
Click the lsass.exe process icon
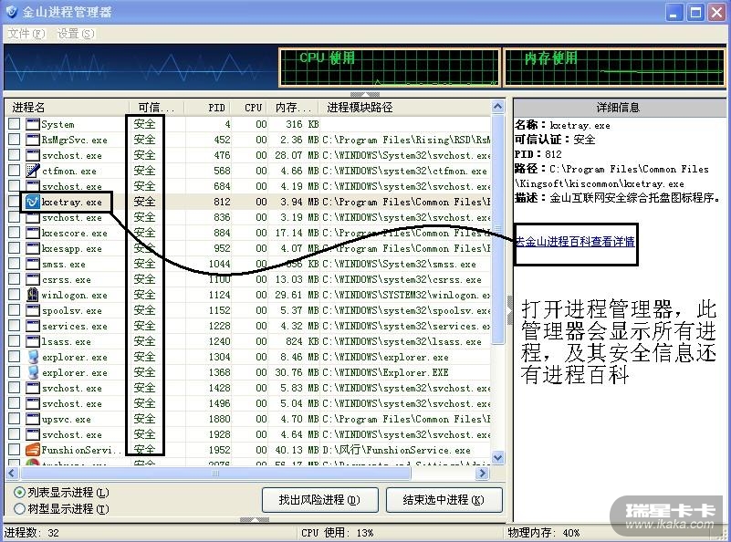click(x=33, y=341)
